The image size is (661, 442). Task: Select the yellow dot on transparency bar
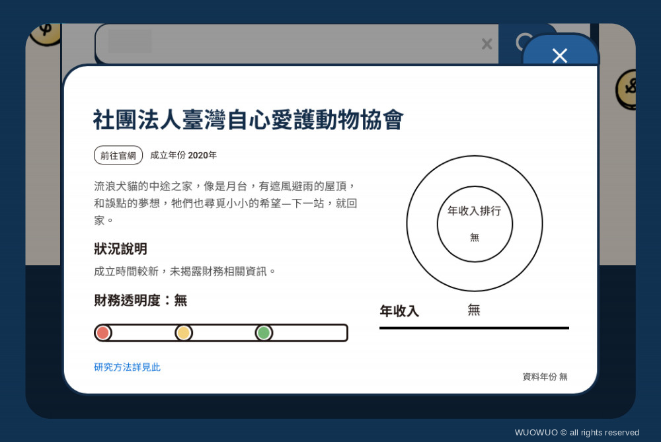[x=184, y=333]
